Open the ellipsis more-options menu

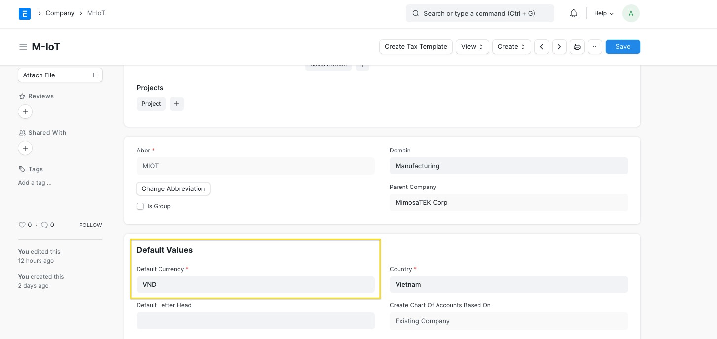click(595, 46)
